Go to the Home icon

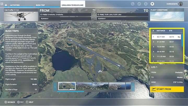(x=6, y=5)
